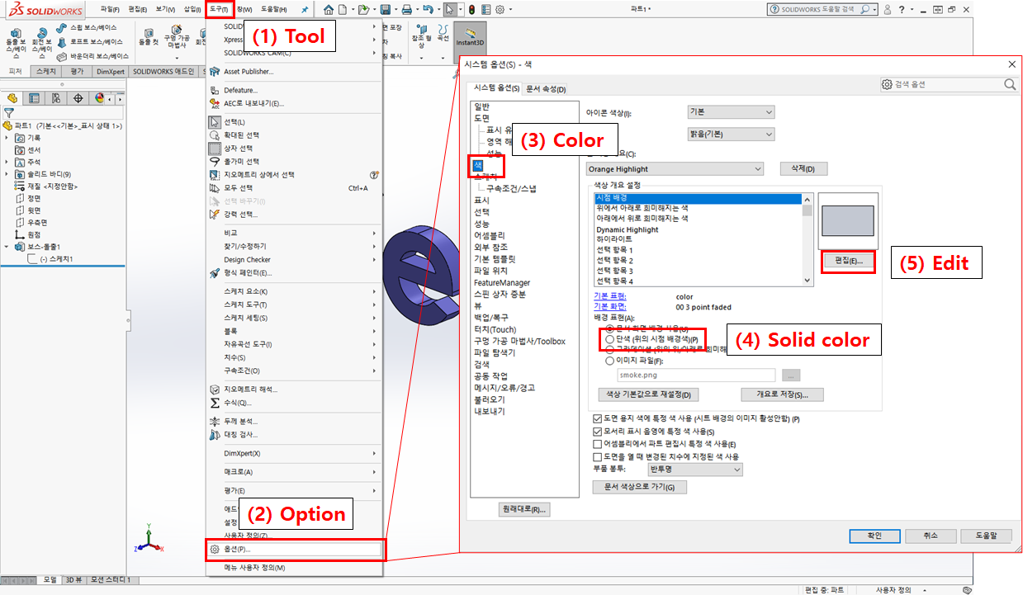Click the Home icon in the top toolbar
This screenshot has width=1023, height=595.
click(x=329, y=10)
